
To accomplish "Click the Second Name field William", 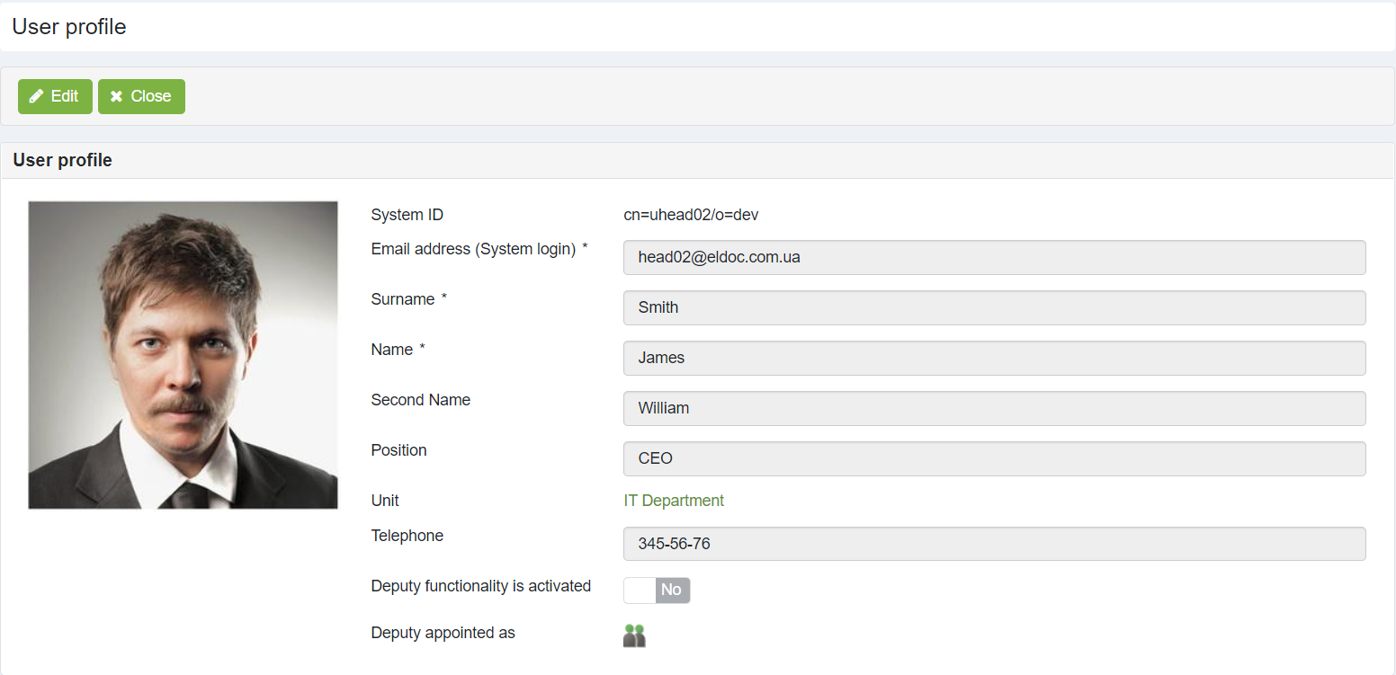I will click(x=994, y=408).
